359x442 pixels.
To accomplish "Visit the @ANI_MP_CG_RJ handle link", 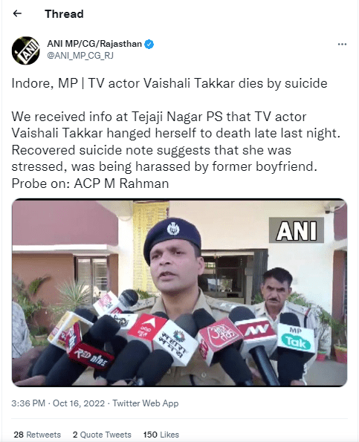I will click(80, 56).
